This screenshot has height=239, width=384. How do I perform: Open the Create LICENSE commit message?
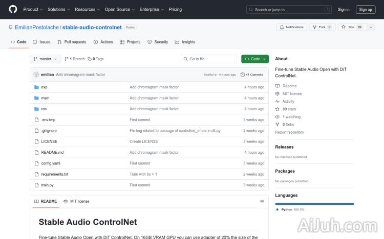pos(144,141)
